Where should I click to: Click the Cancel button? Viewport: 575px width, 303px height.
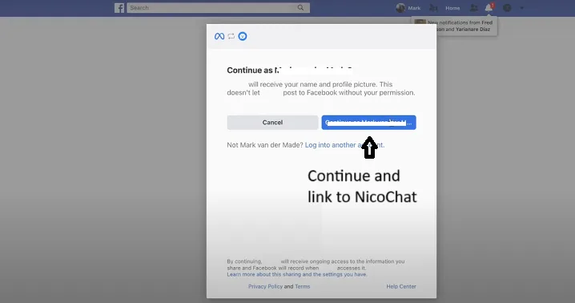pos(272,123)
